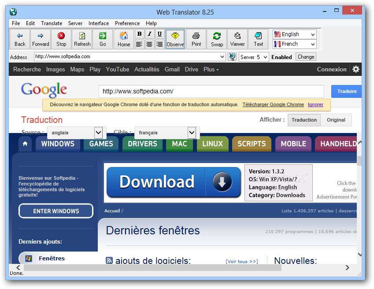Open the French target language dropdown
The image size is (374, 289).
295,44
